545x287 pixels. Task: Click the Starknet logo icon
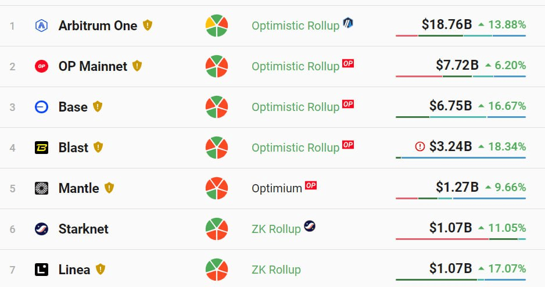pyautogui.click(x=41, y=229)
